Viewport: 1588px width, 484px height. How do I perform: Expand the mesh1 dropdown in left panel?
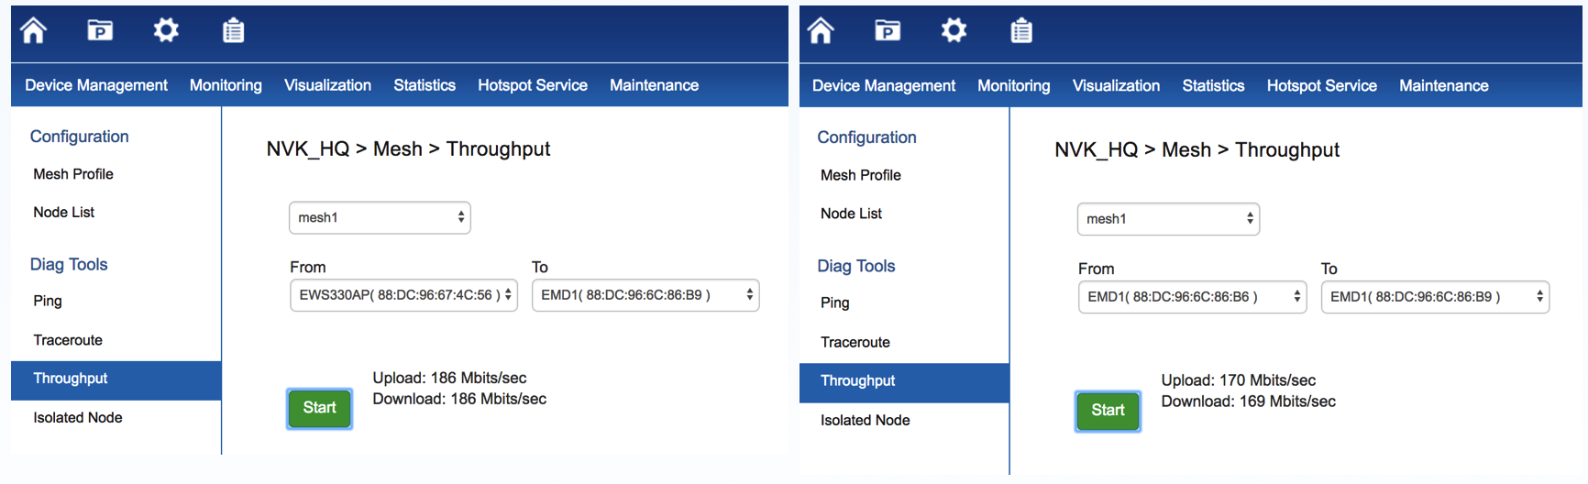pyautogui.click(x=380, y=217)
